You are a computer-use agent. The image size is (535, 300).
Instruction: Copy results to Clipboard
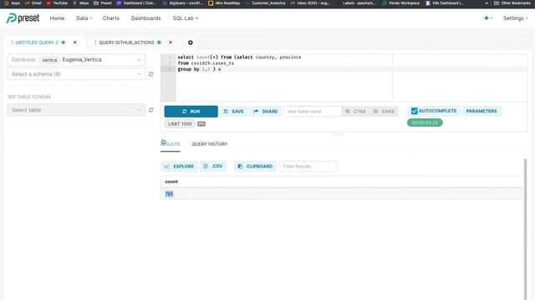pyautogui.click(x=255, y=167)
